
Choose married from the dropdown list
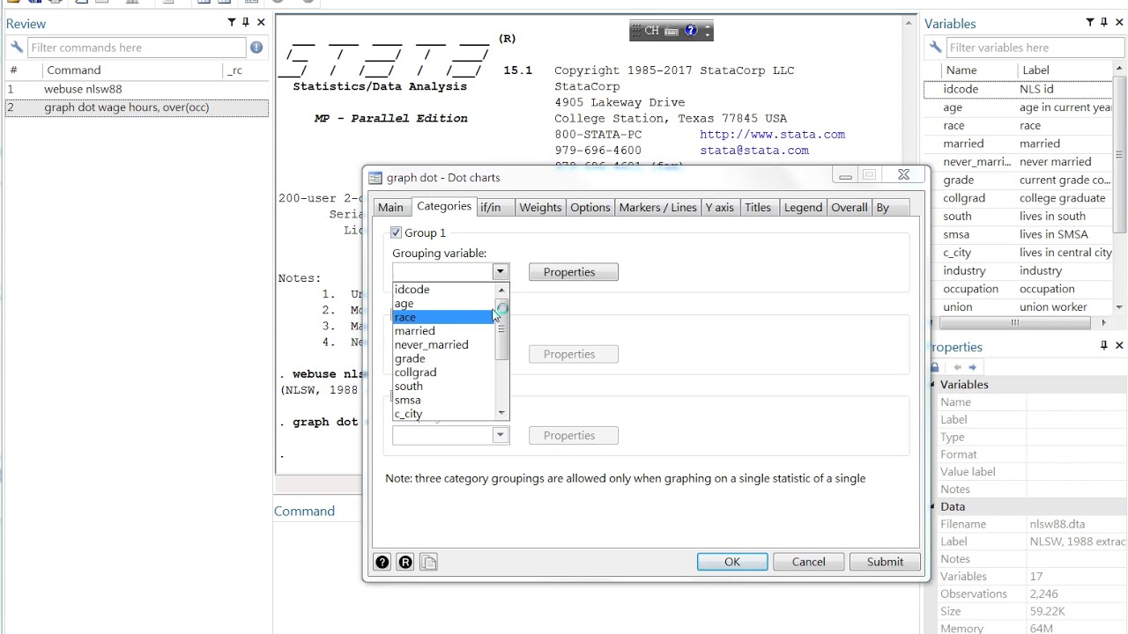(x=444, y=331)
